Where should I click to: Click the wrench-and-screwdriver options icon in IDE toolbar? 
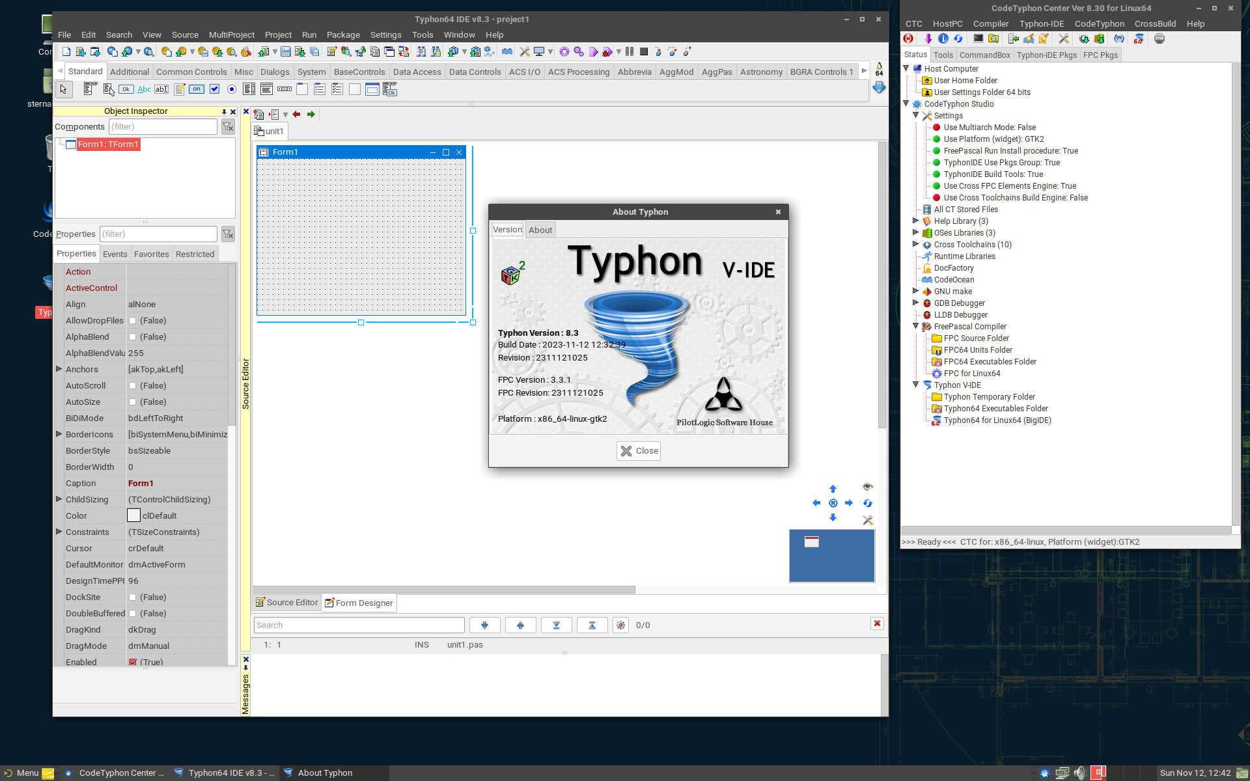[524, 51]
